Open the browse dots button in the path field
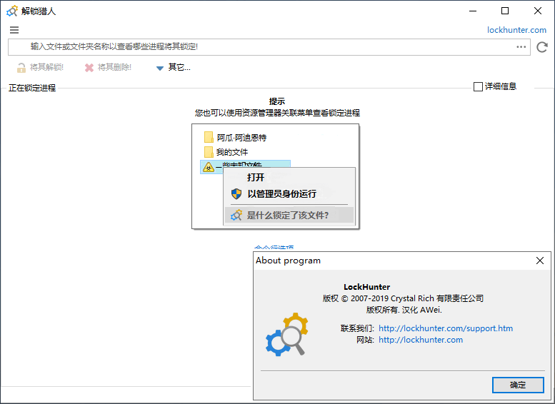This screenshot has width=555, height=404. coord(521,46)
